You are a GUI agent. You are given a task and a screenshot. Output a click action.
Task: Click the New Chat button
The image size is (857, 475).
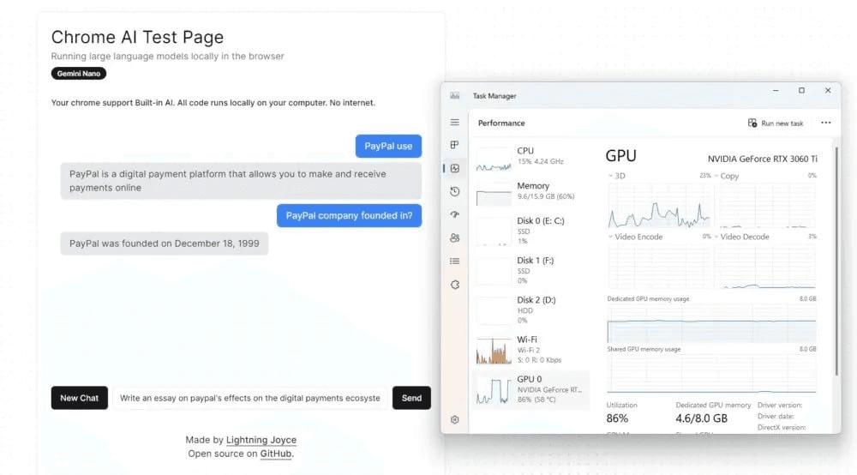coord(79,398)
